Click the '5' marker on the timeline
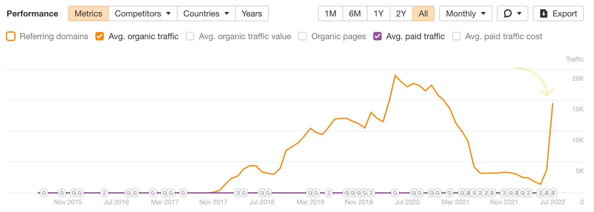Viewport: 594px width, 212px height. [474, 193]
